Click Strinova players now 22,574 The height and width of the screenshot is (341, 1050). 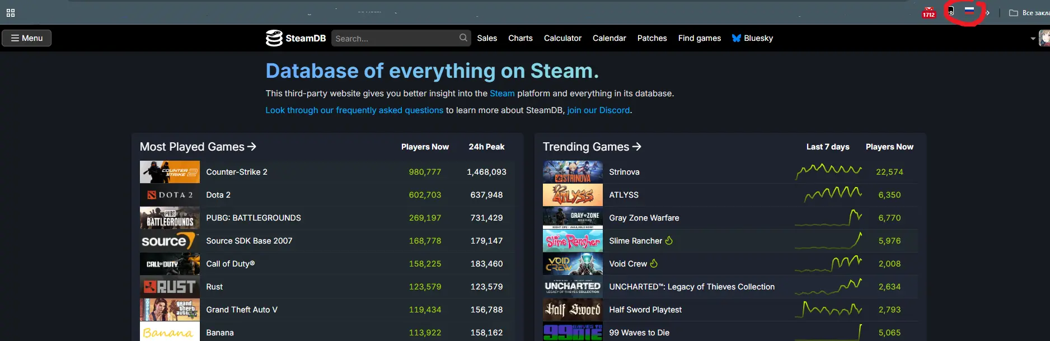pos(889,172)
